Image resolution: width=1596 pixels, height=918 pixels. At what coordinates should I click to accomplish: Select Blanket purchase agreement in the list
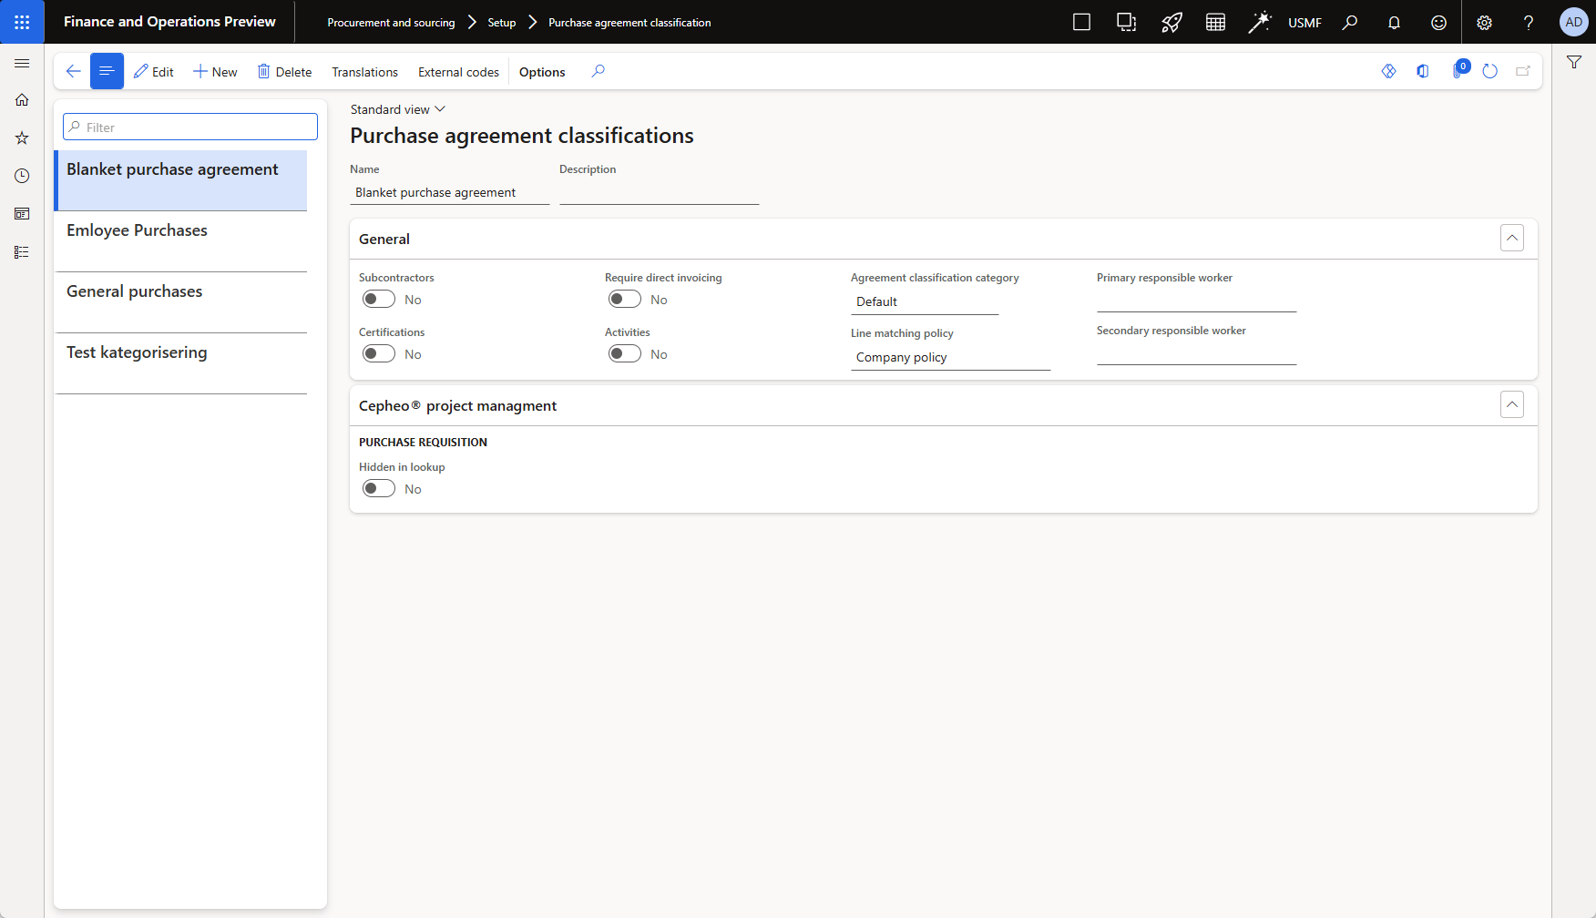pyautogui.click(x=181, y=180)
